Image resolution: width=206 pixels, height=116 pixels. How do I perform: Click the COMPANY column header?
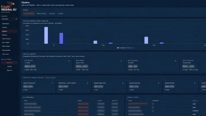click(155, 101)
